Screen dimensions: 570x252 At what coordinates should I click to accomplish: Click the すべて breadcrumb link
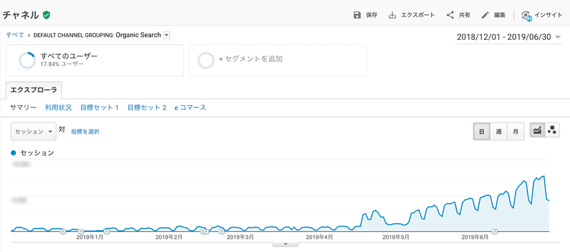tap(15, 35)
